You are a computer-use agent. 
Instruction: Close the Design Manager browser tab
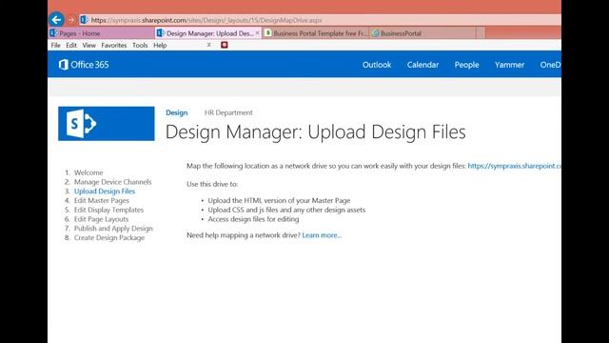257,33
